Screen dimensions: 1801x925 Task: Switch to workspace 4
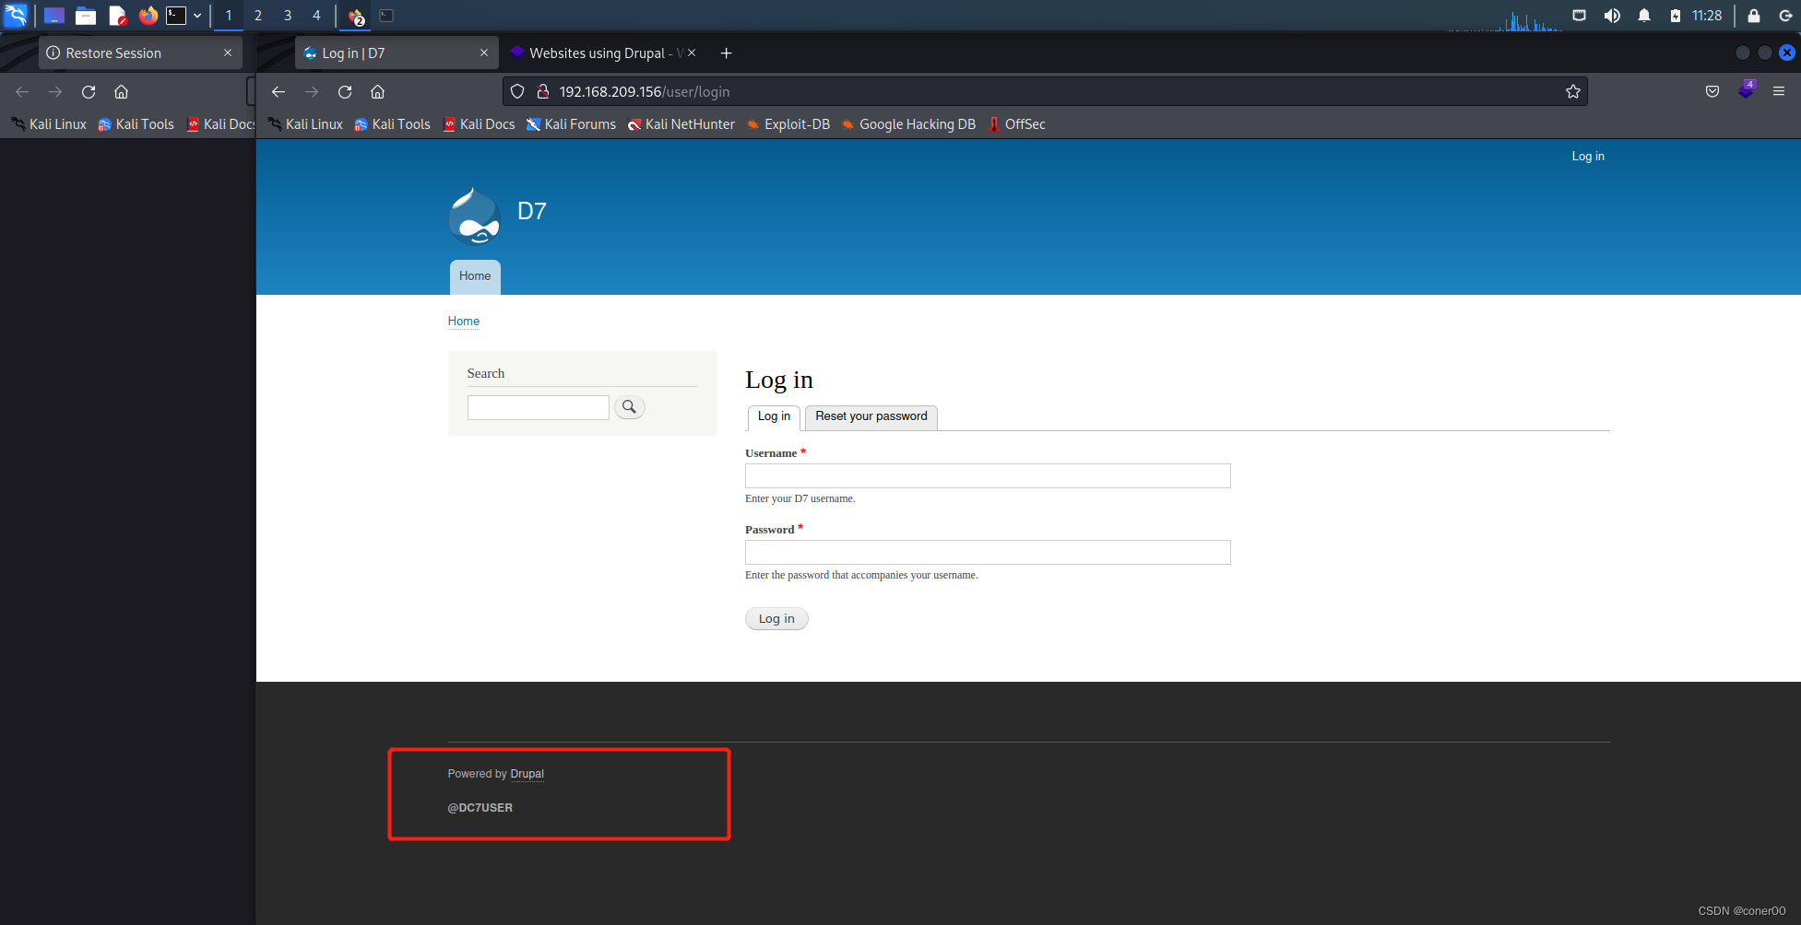pos(316,16)
